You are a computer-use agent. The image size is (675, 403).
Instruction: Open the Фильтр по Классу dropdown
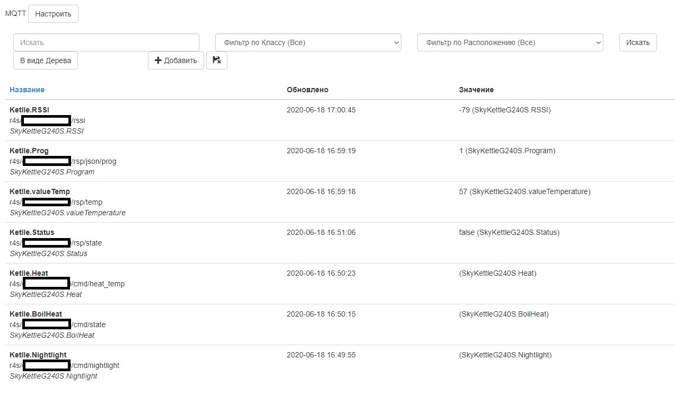[308, 42]
